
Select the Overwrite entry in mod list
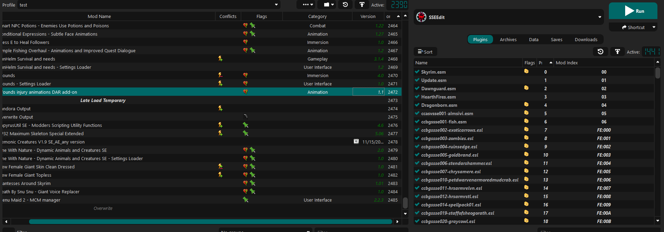pos(103,208)
